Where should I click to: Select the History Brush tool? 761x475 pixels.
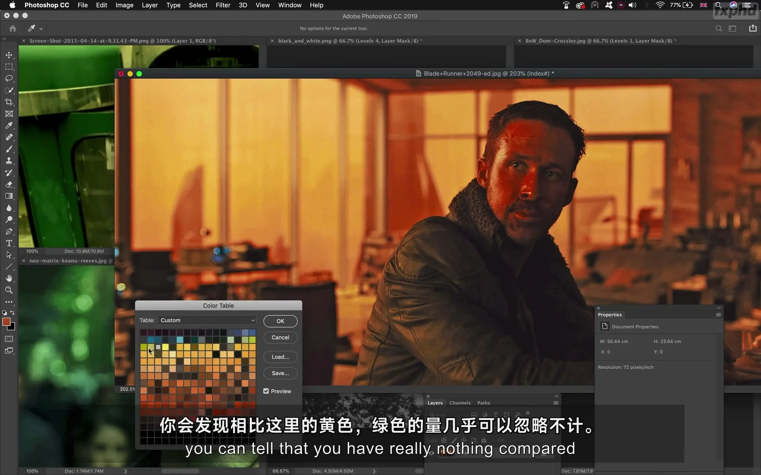[x=9, y=172]
